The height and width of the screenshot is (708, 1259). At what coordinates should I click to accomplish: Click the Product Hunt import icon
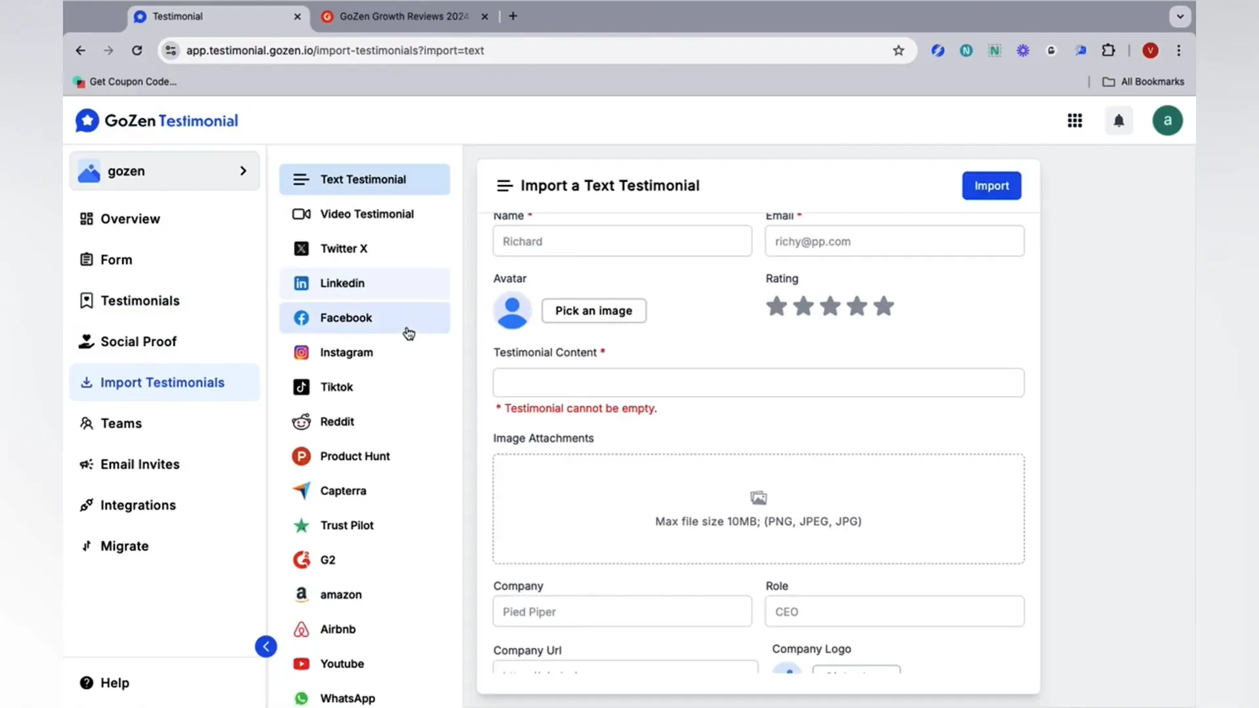point(300,456)
